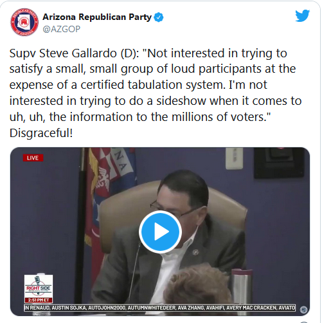The height and width of the screenshot is (323, 331).
Task: Click the scrolling names ticker bar
Action: [x=160, y=308]
